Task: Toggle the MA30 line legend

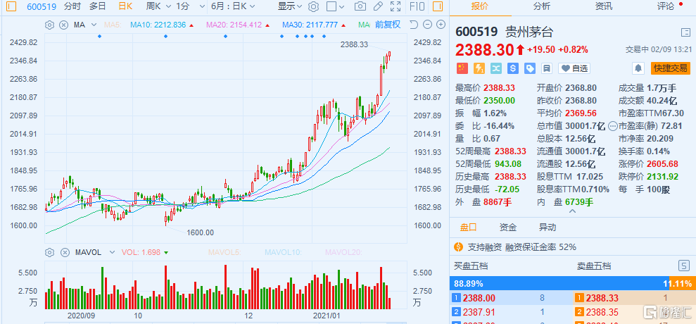Action: 313,25
